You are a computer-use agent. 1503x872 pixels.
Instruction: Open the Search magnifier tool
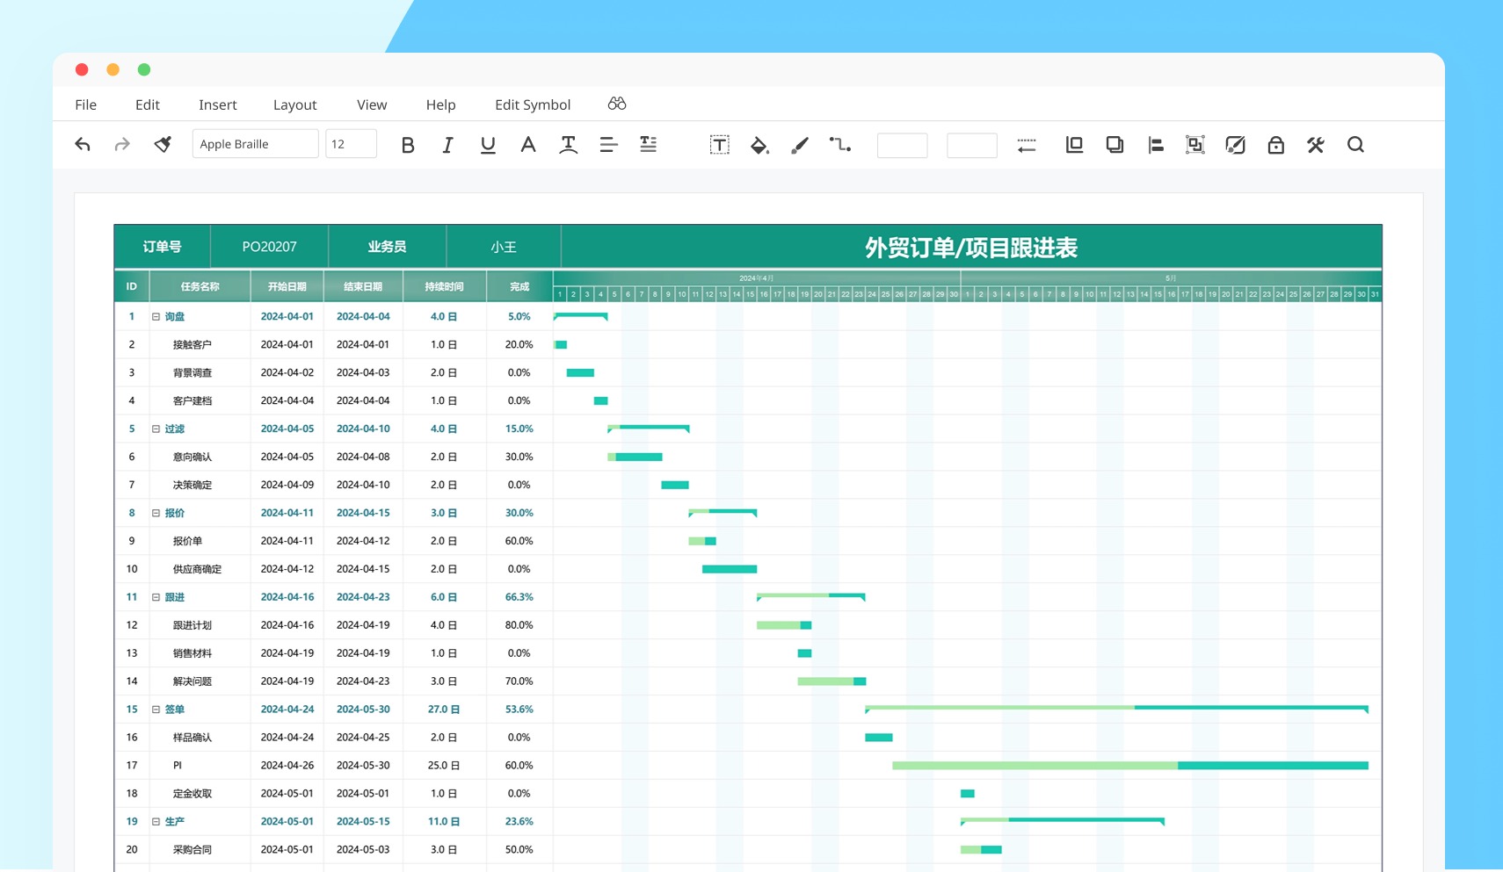point(1355,145)
